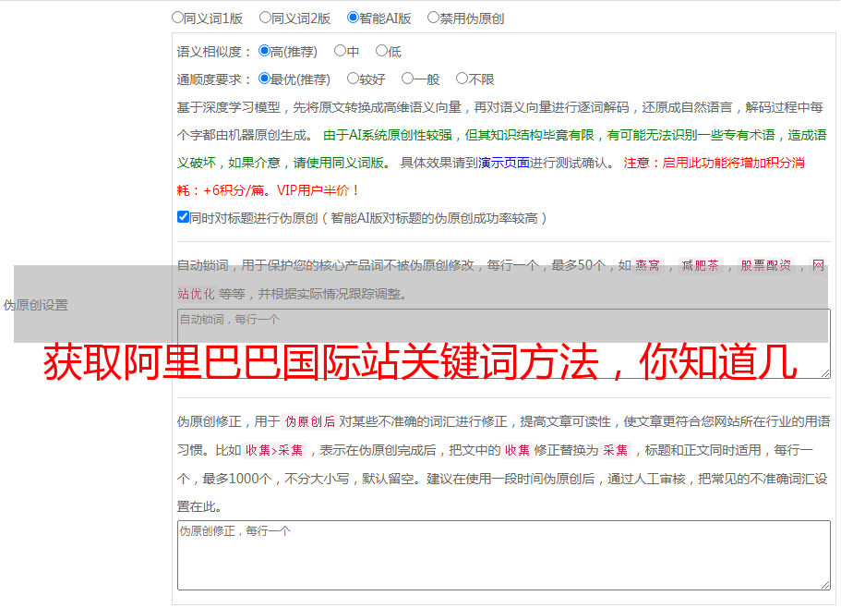Click the 收集>采集 example tag

[274, 450]
